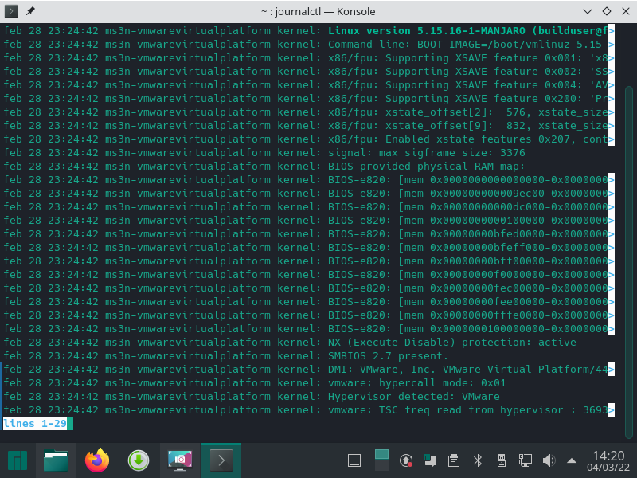Click BIOS-e820 line with mem 0x00000000bfed0000
Viewport: 637px width, 478px height.
pos(309,234)
